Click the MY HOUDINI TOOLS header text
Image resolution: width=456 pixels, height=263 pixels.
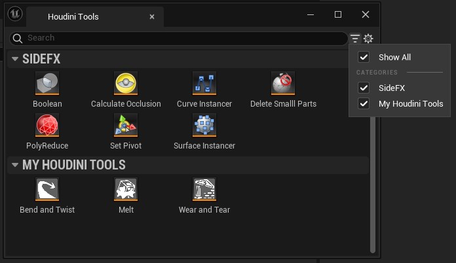click(x=74, y=165)
